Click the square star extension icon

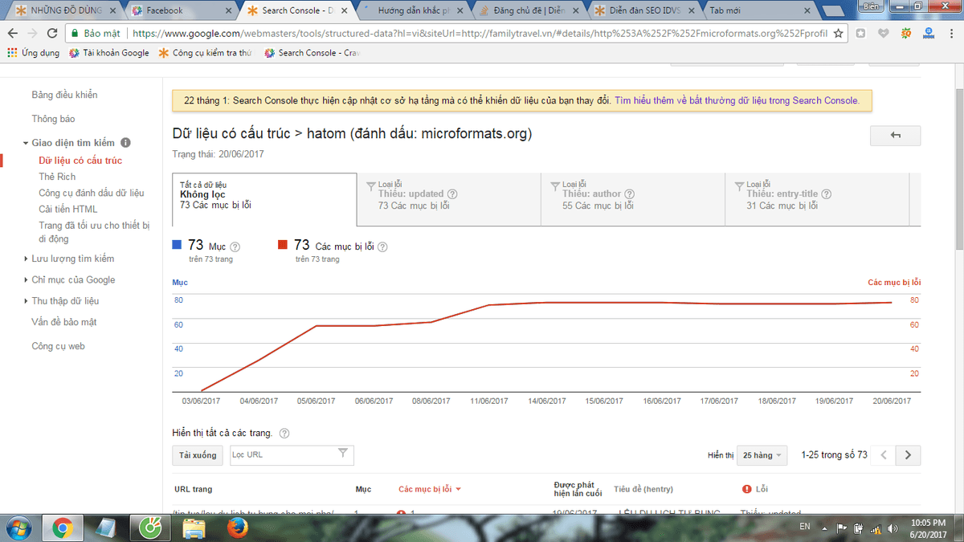pos(861,34)
